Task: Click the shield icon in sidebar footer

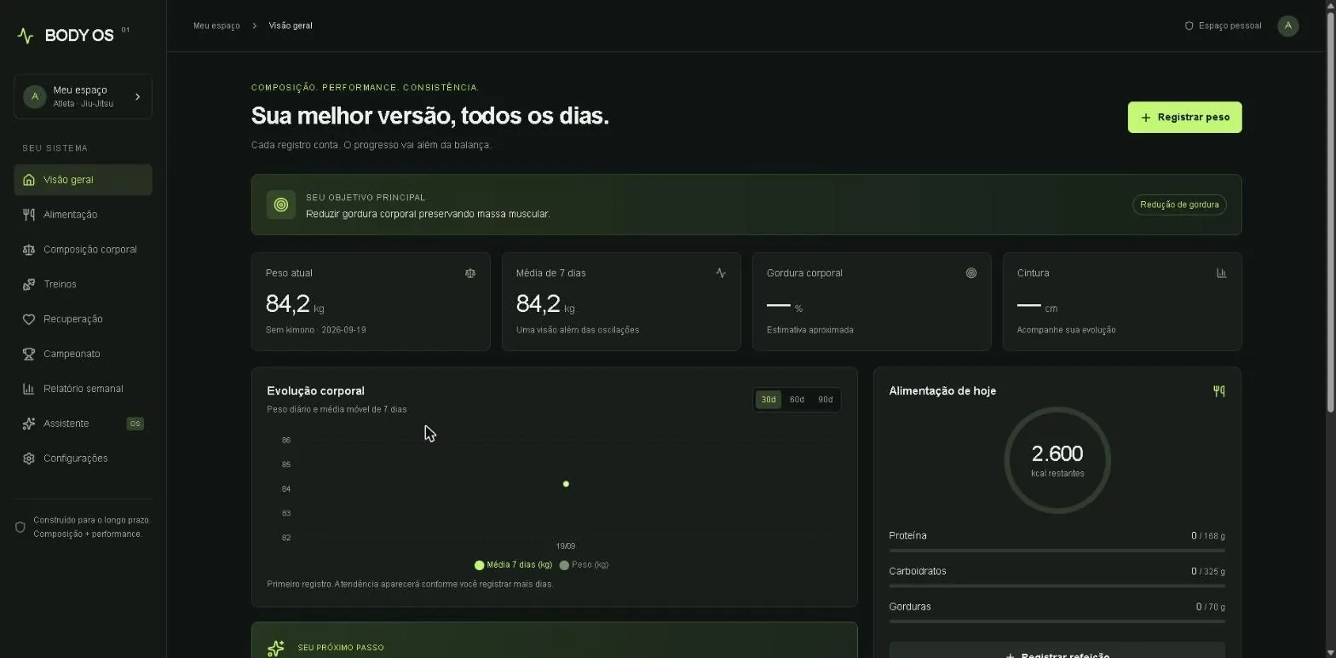Action: (20, 528)
